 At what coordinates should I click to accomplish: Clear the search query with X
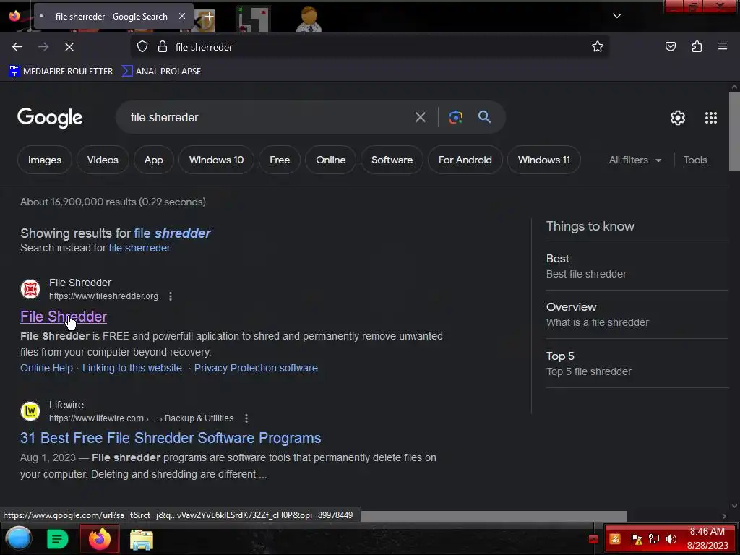click(420, 117)
